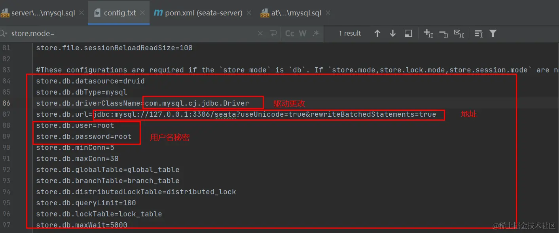Image resolution: width=559 pixels, height=233 pixels.
Task: Click com.mysql.cj.jdbc.Driver text
Action: click(197, 103)
